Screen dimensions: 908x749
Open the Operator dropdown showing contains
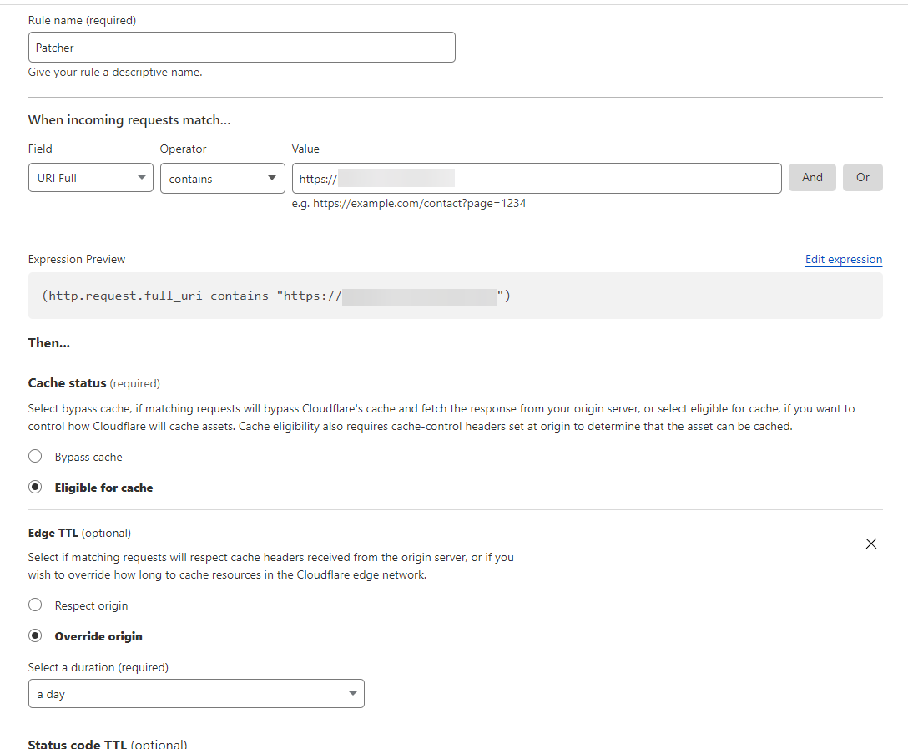tap(222, 178)
